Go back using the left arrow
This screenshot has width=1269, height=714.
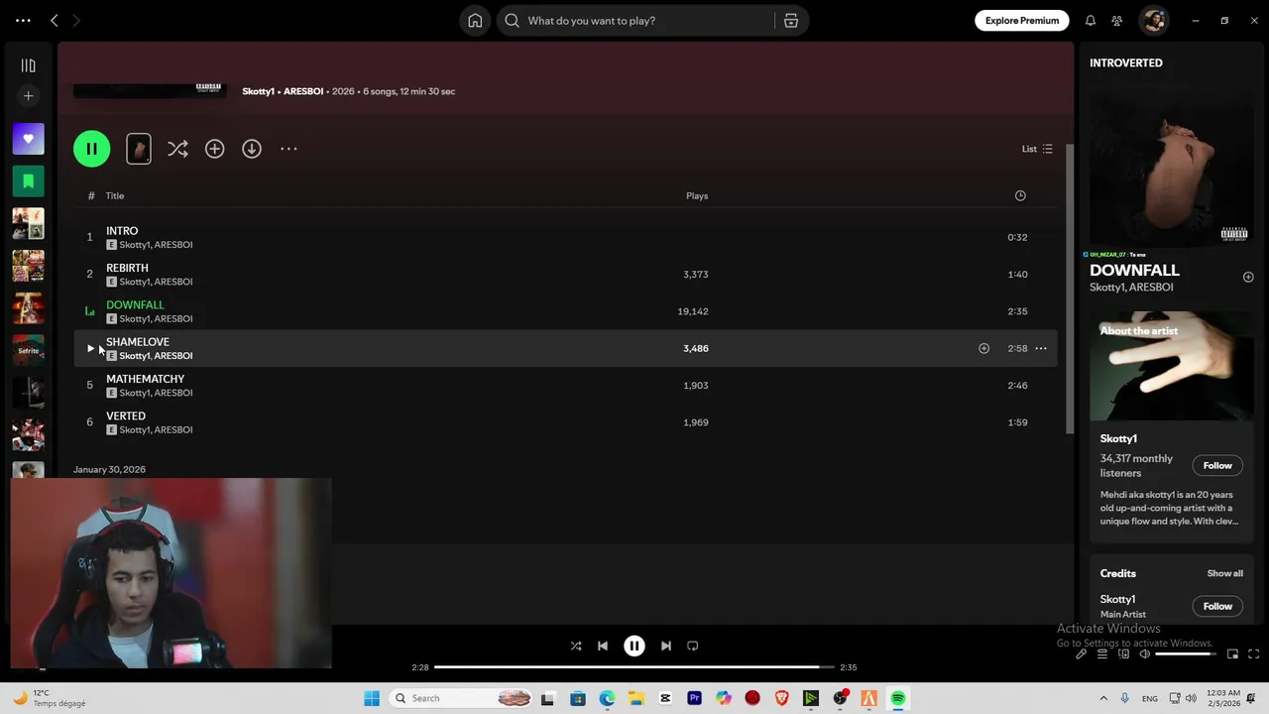[55, 21]
